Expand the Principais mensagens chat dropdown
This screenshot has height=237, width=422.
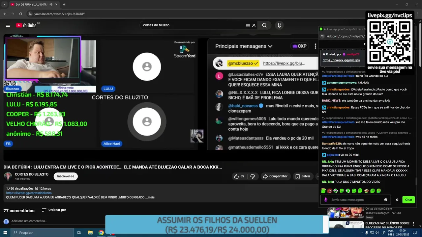click(244, 46)
